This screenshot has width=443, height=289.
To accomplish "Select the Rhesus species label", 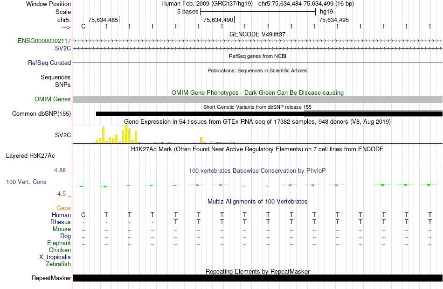I will point(61,222).
